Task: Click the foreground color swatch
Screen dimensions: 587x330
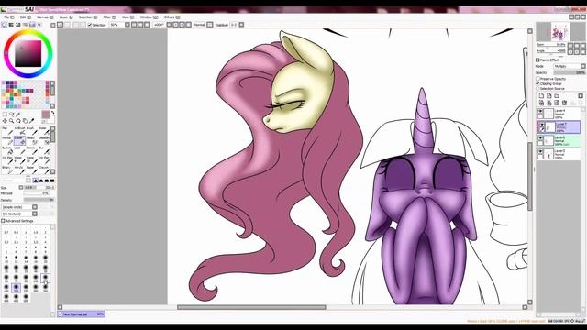Action: coord(46,115)
